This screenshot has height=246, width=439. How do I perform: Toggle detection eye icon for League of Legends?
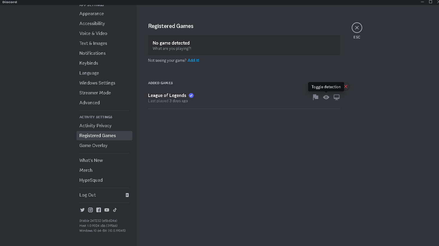tap(326, 97)
